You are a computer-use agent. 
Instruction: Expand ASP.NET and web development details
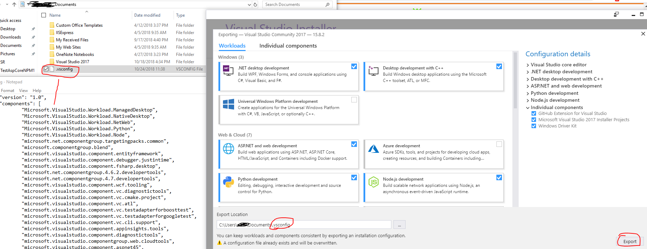528,86
